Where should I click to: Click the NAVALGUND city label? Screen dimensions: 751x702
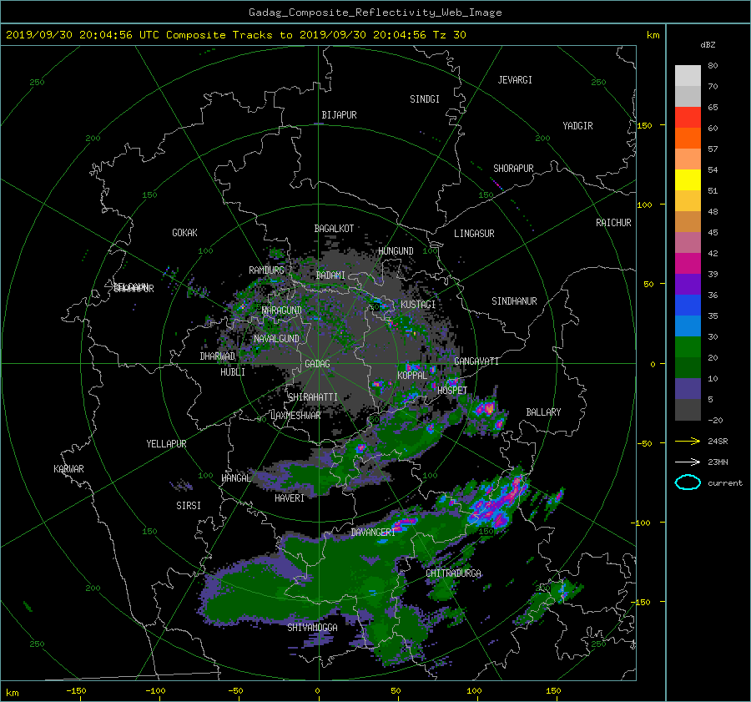pos(276,339)
